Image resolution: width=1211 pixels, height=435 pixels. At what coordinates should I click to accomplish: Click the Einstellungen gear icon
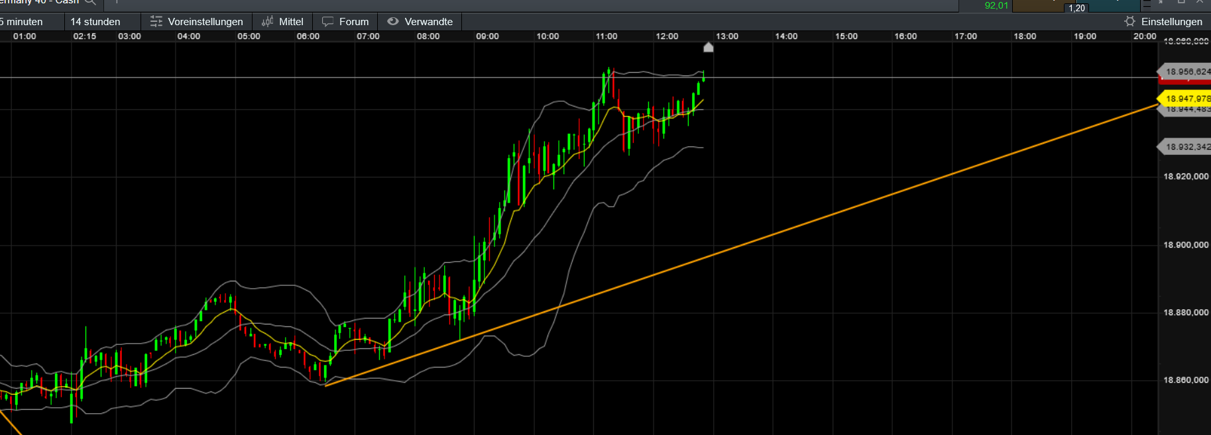click(x=1130, y=22)
